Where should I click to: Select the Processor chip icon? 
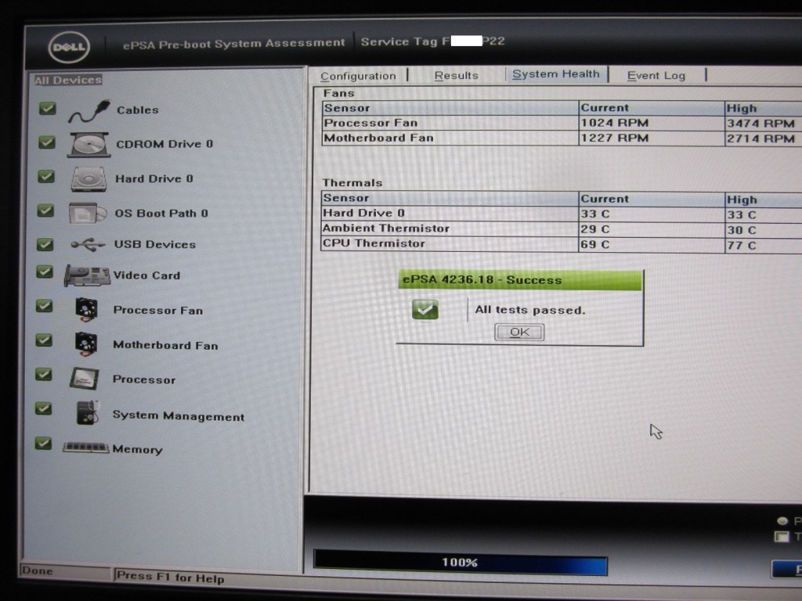84,379
